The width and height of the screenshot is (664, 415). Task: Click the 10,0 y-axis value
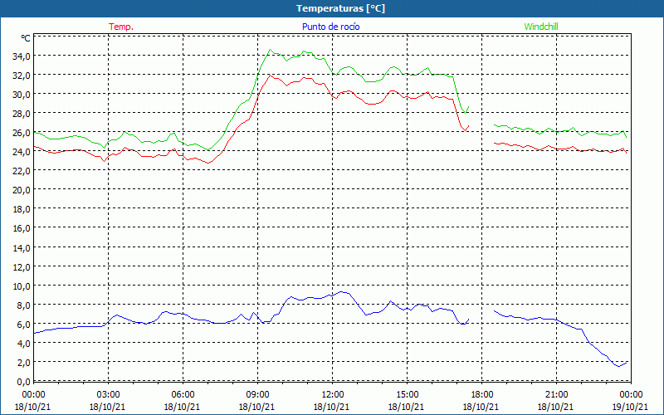point(22,286)
